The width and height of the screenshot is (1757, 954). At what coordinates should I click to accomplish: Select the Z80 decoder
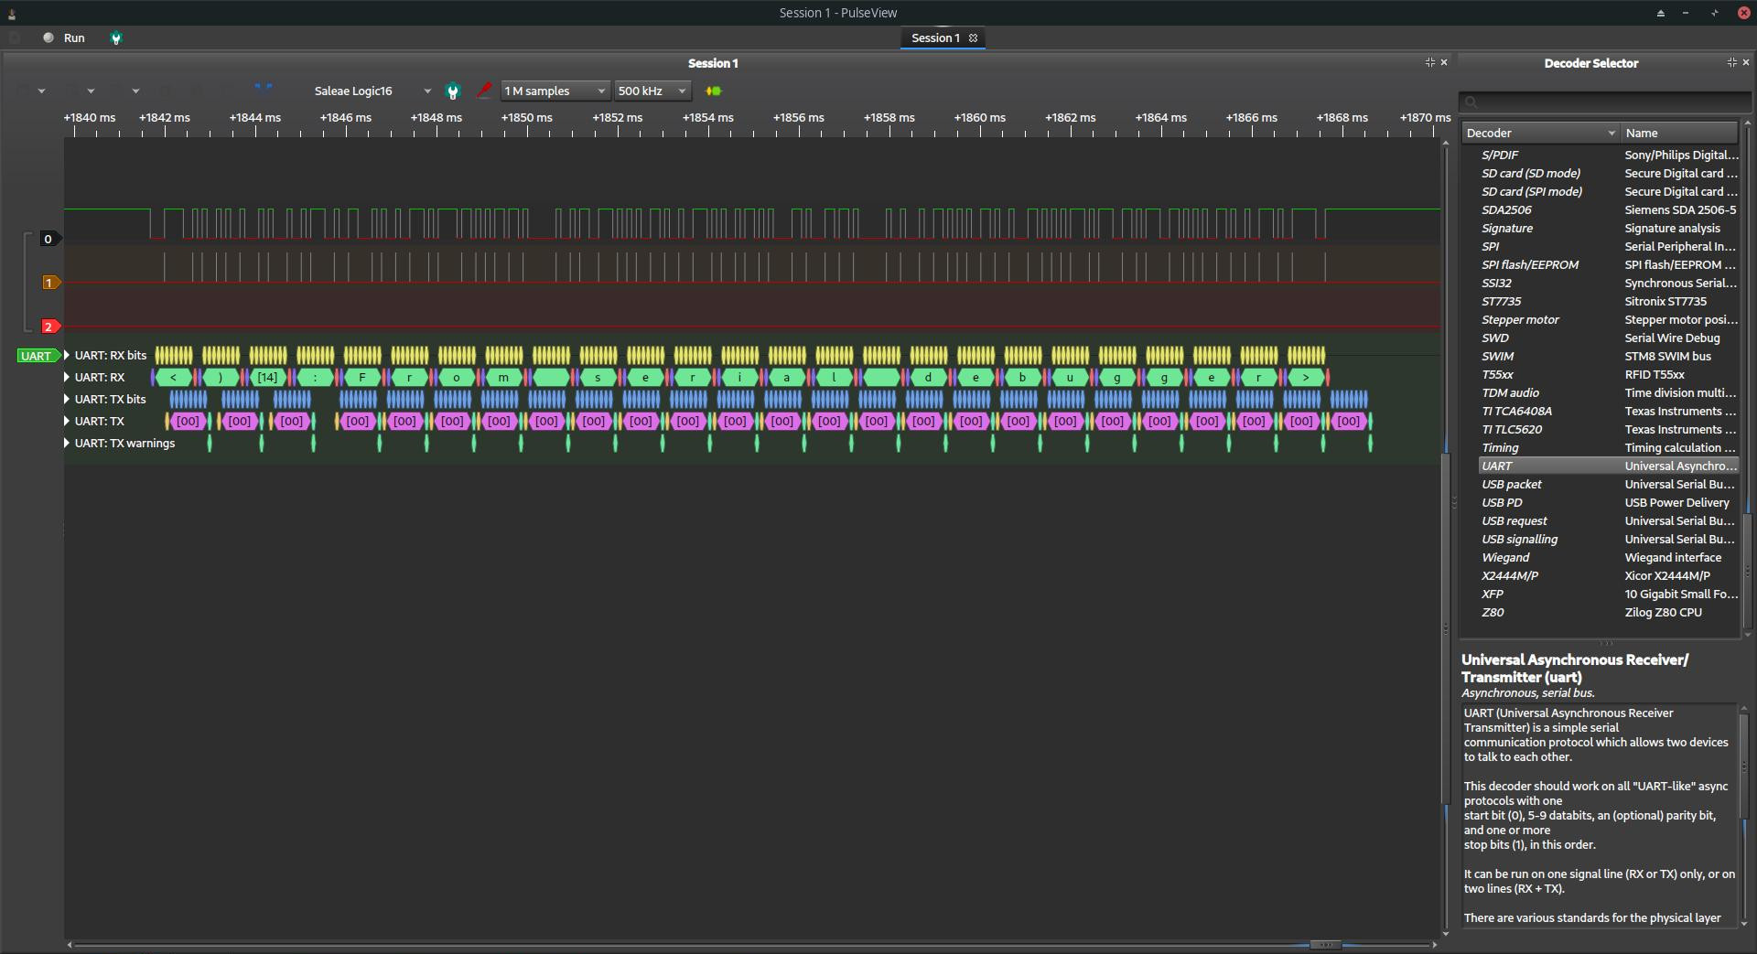1607,612
